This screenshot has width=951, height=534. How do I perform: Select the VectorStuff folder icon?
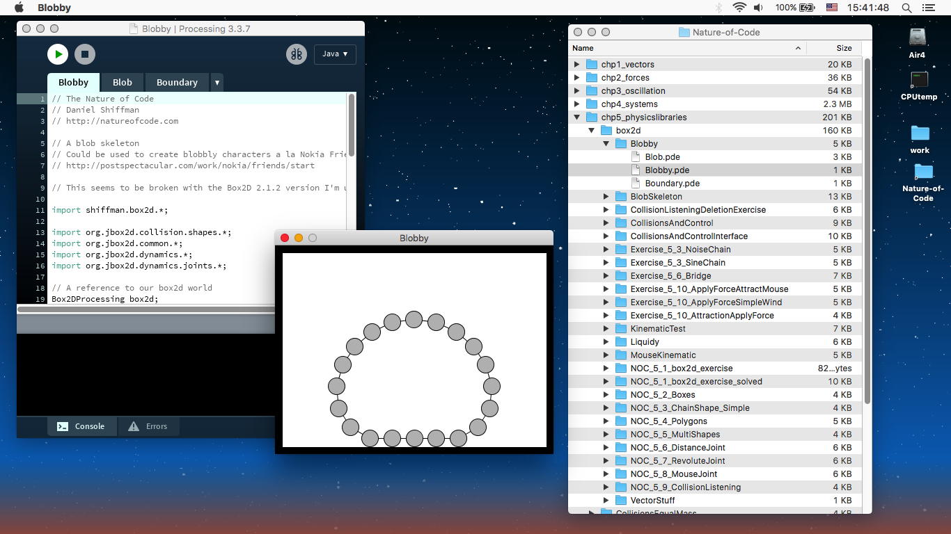621,500
